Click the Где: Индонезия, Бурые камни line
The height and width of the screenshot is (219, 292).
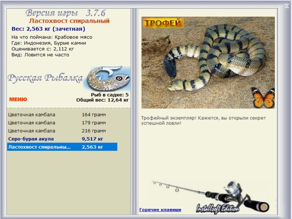[x=49, y=43]
